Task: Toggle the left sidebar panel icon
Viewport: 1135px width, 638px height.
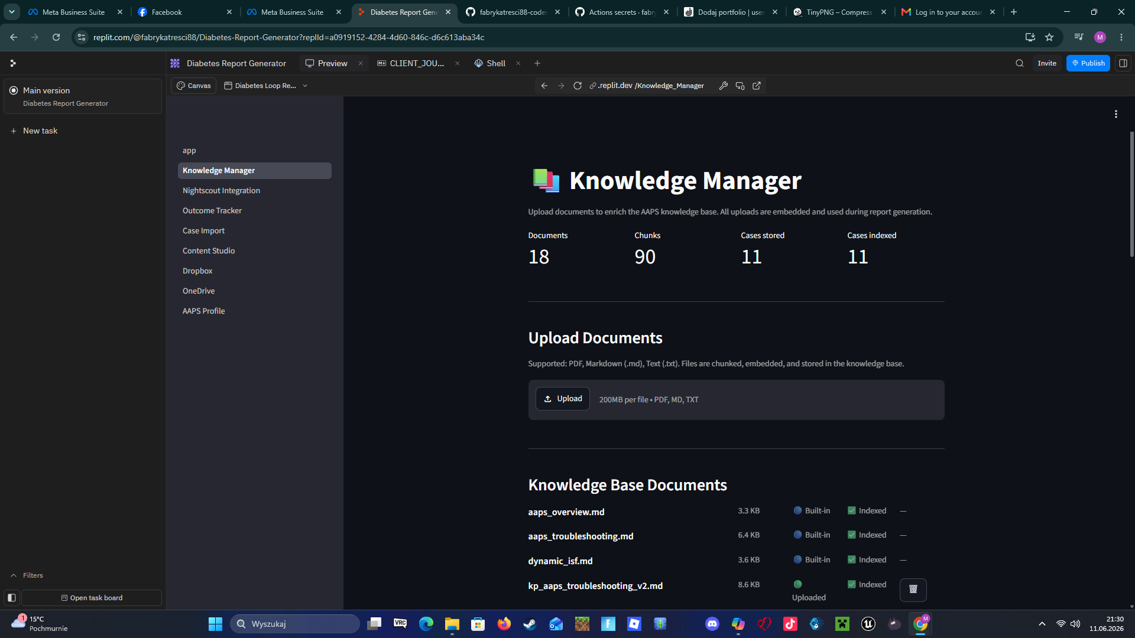Action: pos(12,598)
